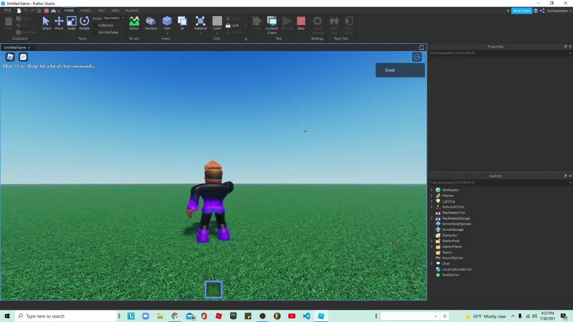
Task: Toggle the Collisions checkbox
Action: 96,25
